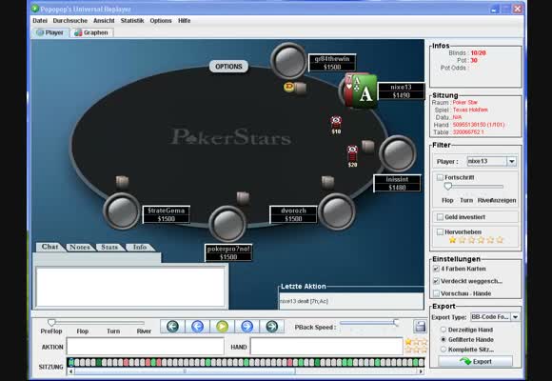
Task: Click the BB-Code Fo... export type field
Action: [x=490, y=317]
